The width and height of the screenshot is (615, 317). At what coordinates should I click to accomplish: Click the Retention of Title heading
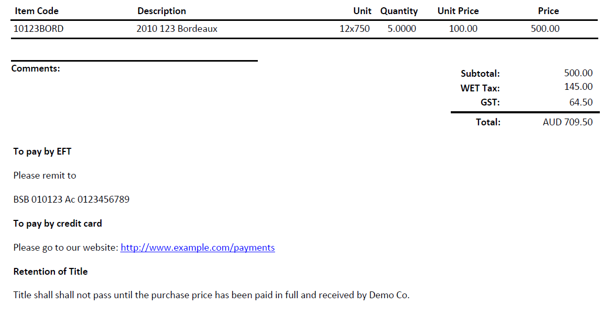pyautogui.click(x=51, y=272)
